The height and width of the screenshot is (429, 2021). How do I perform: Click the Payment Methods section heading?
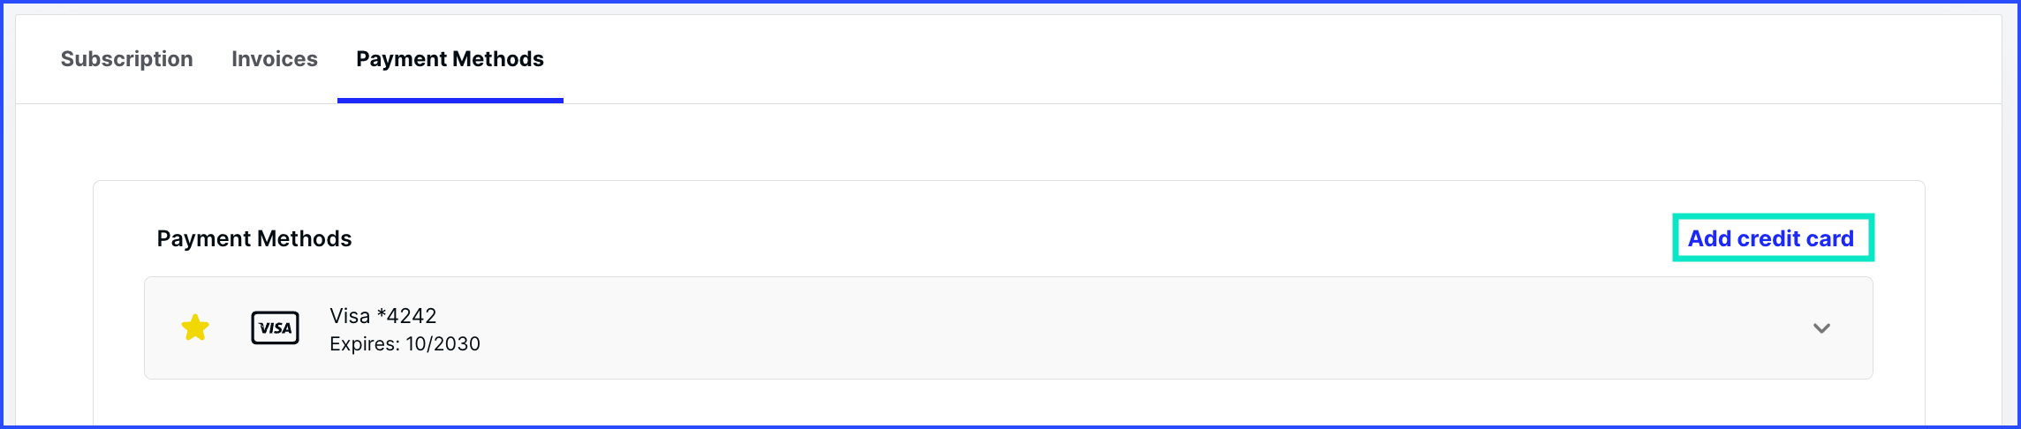254,238
